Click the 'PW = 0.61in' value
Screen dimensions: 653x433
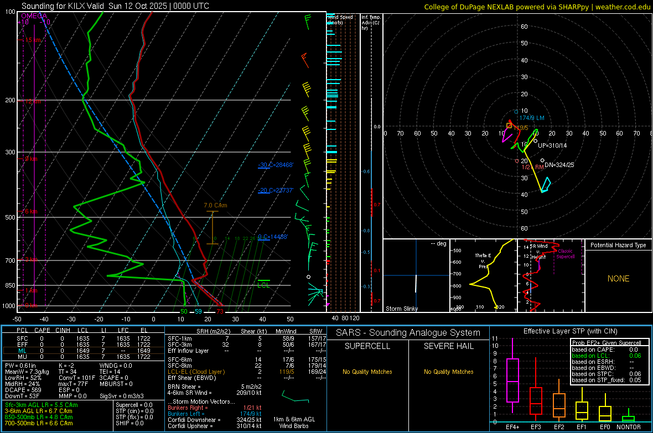tap(21, 366)
